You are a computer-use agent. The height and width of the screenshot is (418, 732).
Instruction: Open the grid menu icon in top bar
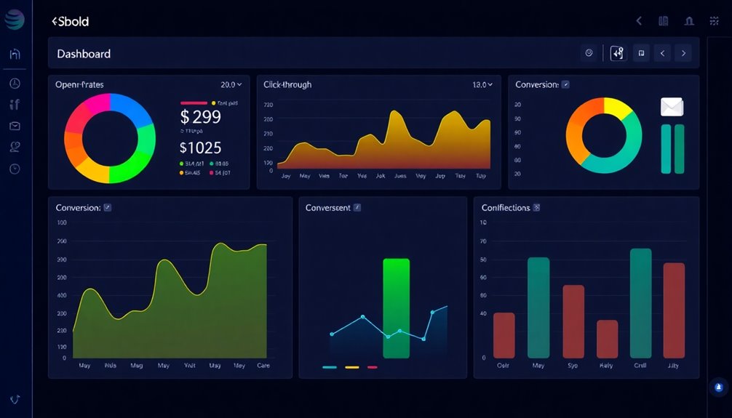[715, 21]
